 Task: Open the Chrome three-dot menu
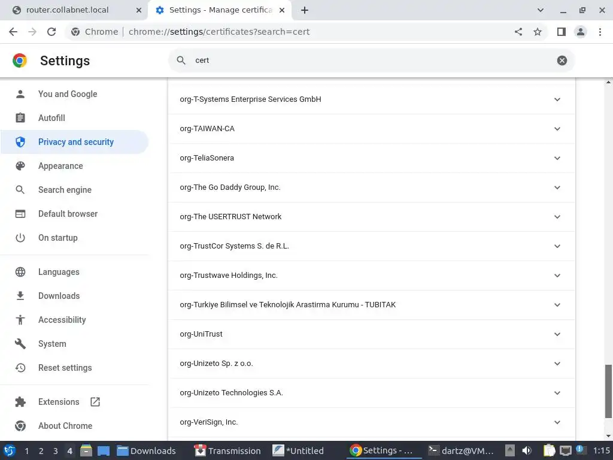[x=600, y=32]
